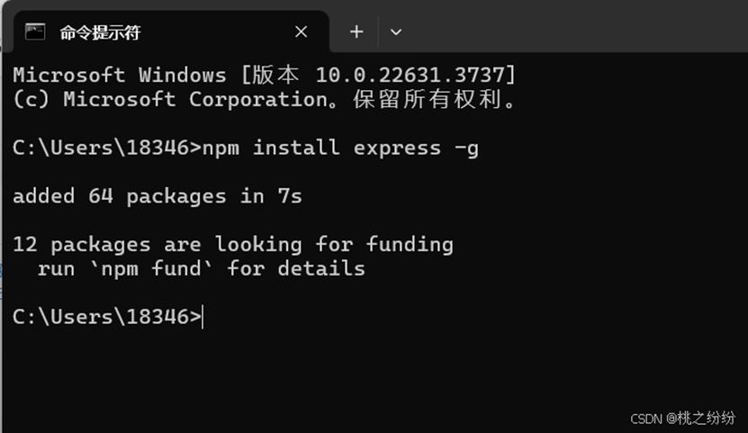This screenshot has width=748, height=433.
Task: Click the '-g' flag in the command
Action: pyautogui.click(x=466, y=149)
